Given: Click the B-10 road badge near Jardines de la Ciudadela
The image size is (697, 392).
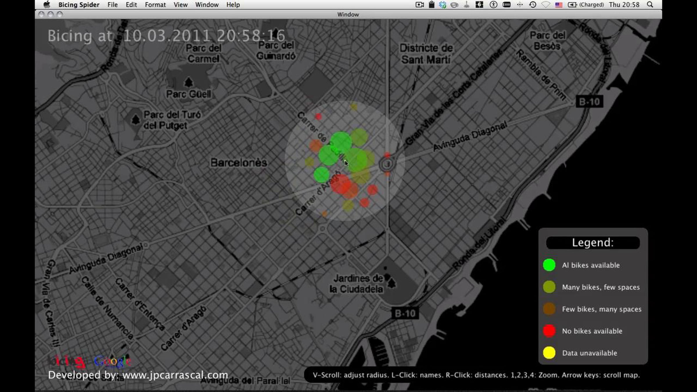Looking at the screenshot, I should (405, 313).
